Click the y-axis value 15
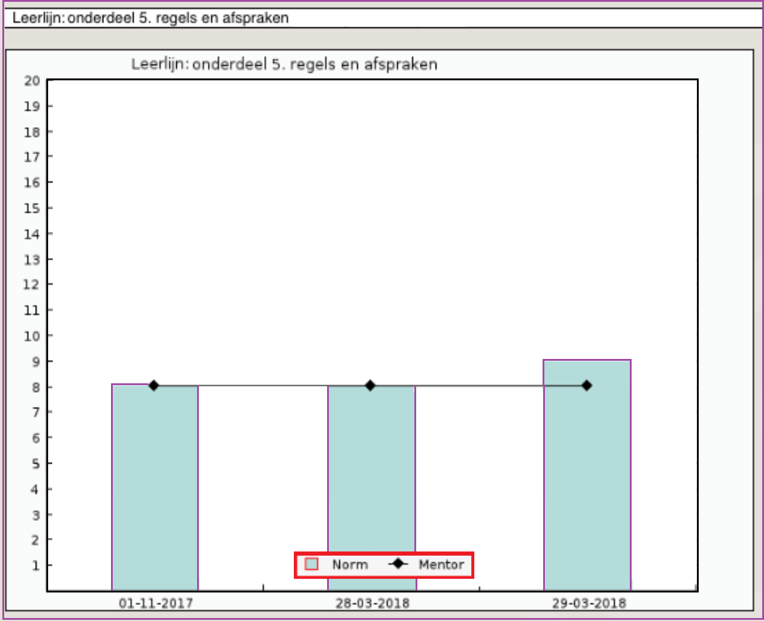Image resolution: width=764 pixels, height=621 pixels. tap(32, 208)
